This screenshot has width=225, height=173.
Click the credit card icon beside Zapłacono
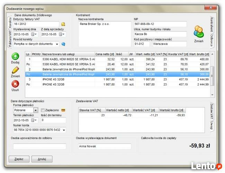[63, 110]
